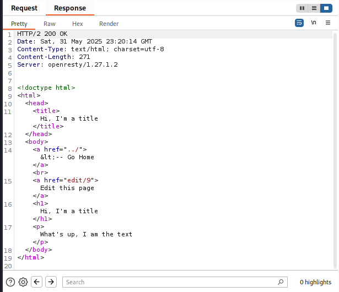The width and height of the screenshot is (339, 292).
Task: Click the href="edit/9" anchor line
Action: tap(66, 180)
